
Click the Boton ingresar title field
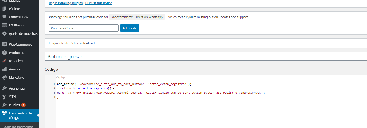206,56
